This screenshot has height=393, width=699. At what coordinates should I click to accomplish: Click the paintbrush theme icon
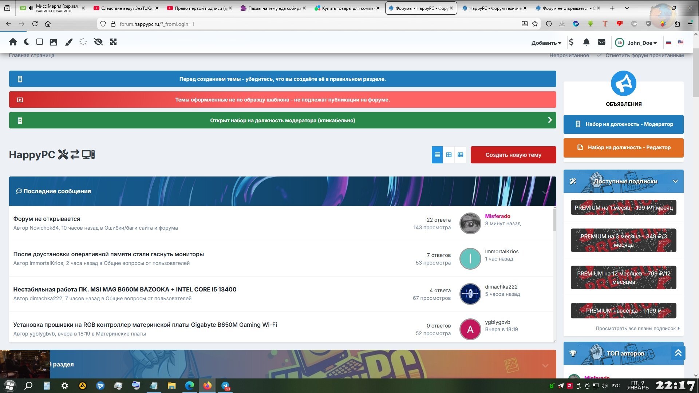[68, 42]
